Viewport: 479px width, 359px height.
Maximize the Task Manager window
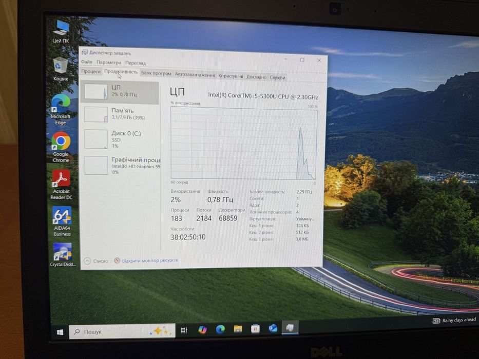pyautogui.click(x=302, y=60)
